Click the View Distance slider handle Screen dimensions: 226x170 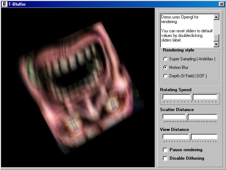pos(190,137)
